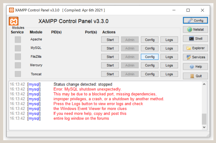Start the MySQL module
Image resolution: width=216 pixels, height=143 pixels.
[110, 48]
